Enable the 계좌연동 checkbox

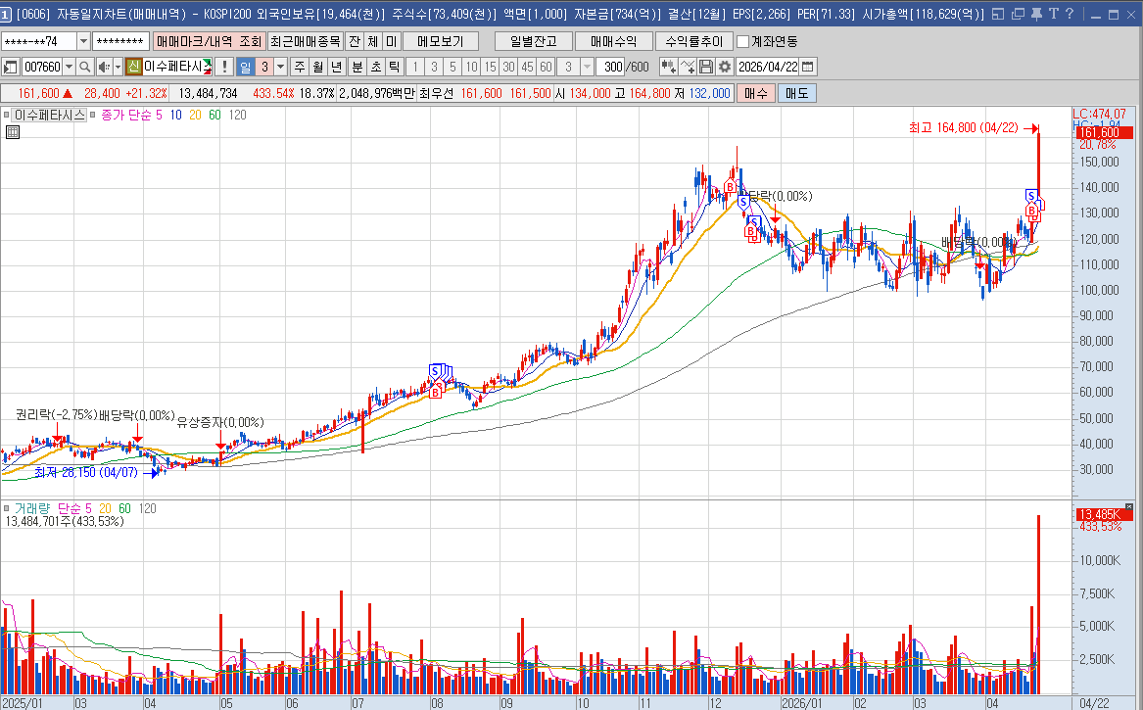coord(743,41)
